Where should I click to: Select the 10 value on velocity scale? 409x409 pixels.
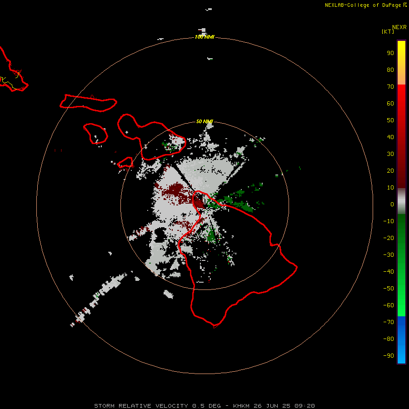point(390,188)
